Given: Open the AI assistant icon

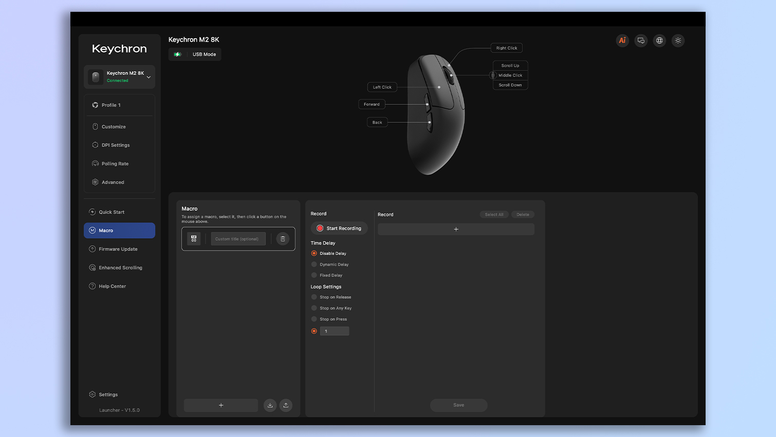Looking at the screenshot, I should click(622, 41).
